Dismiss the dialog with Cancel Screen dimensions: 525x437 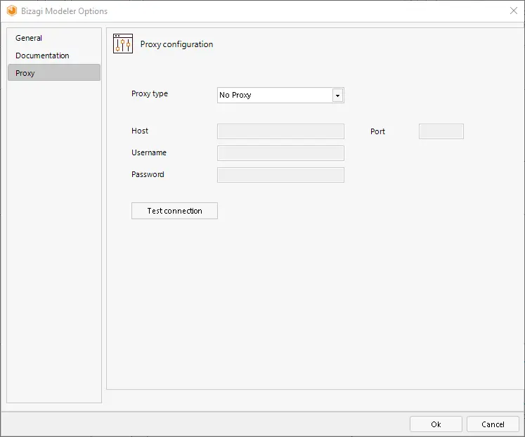(x=493, y=424)
